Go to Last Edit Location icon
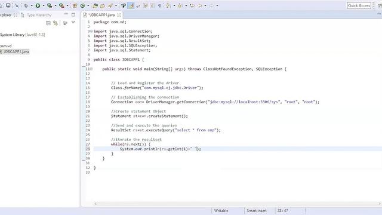 192,5
